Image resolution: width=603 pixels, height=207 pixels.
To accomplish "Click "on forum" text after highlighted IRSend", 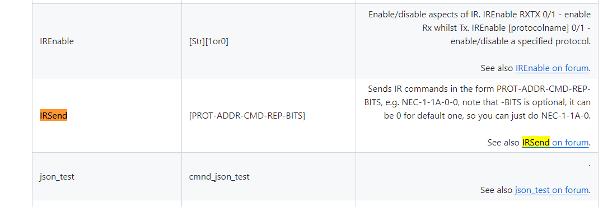I will pyautogui.click(x=571, y=143).
